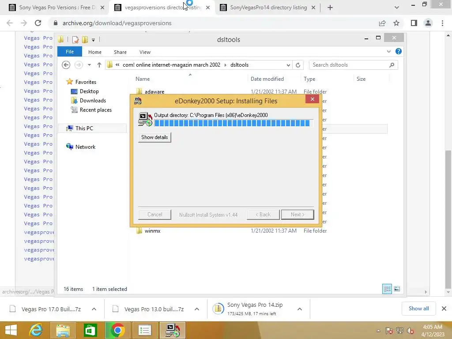Viewport: 452px width, 339px height.
Task: Open the Chrome tab search chevron
Action: pos(397,8)
